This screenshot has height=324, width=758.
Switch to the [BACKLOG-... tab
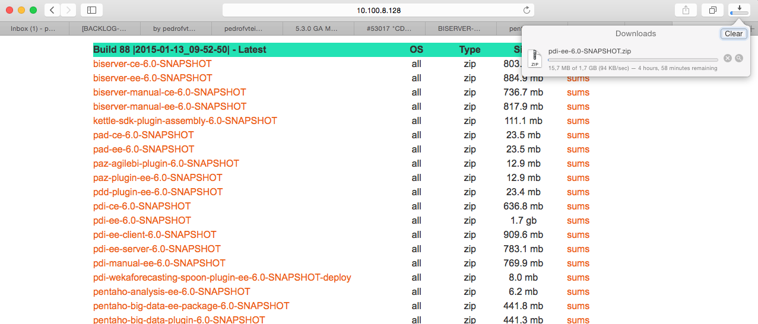tap(104, 28)
